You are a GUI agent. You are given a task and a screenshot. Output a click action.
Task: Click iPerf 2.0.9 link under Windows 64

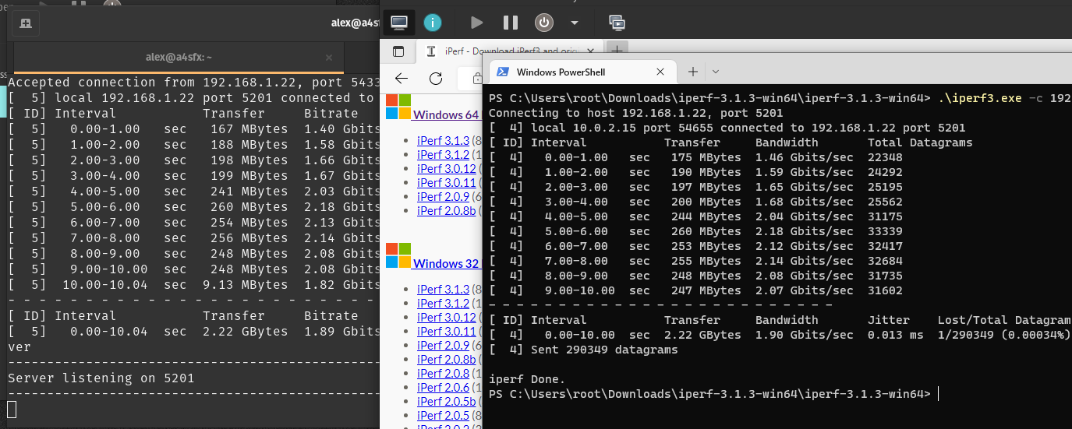[443, 196]
